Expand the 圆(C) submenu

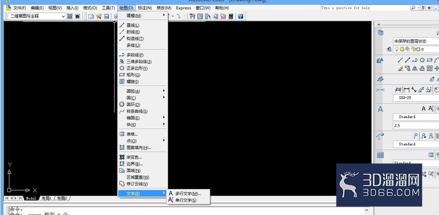(143, 98)
